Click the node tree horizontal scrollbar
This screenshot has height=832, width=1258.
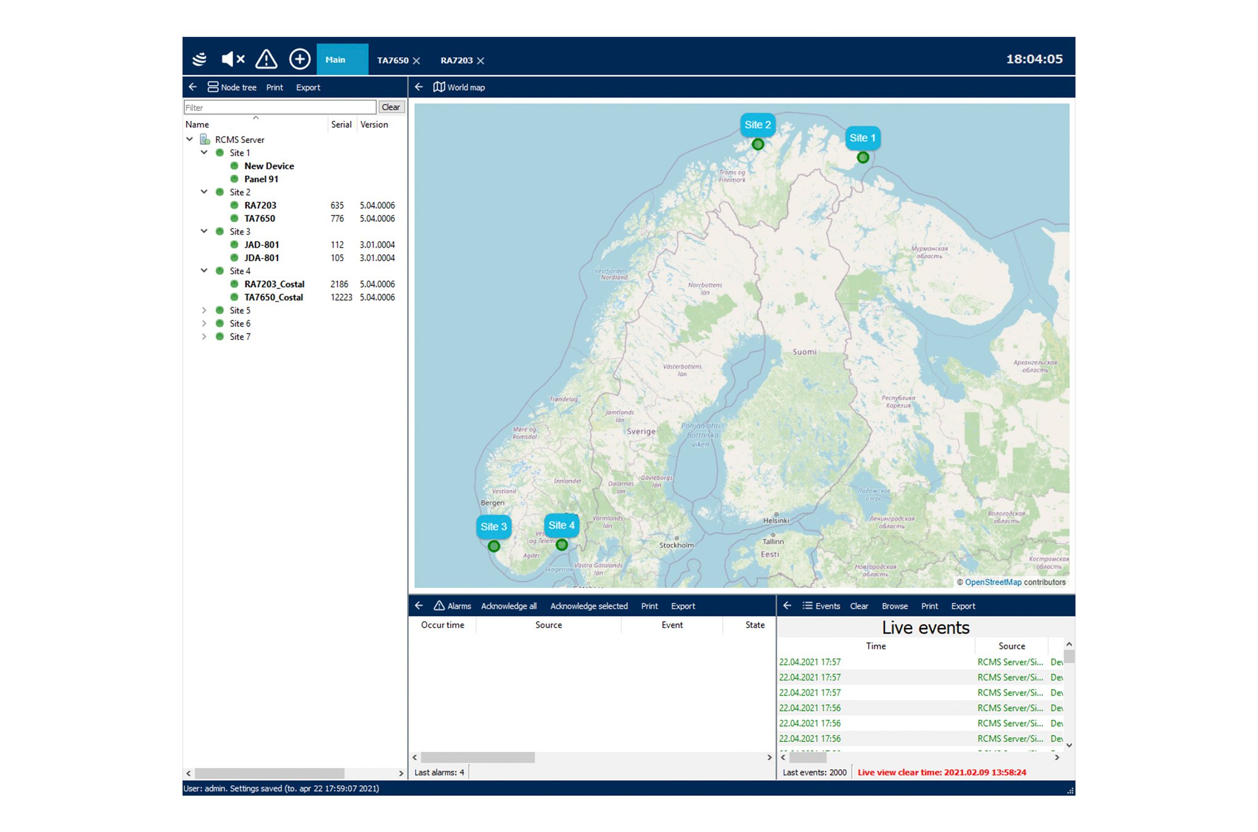(269, 773)
